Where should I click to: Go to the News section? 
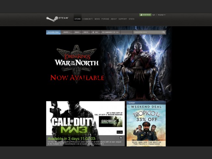click(97, 19)
